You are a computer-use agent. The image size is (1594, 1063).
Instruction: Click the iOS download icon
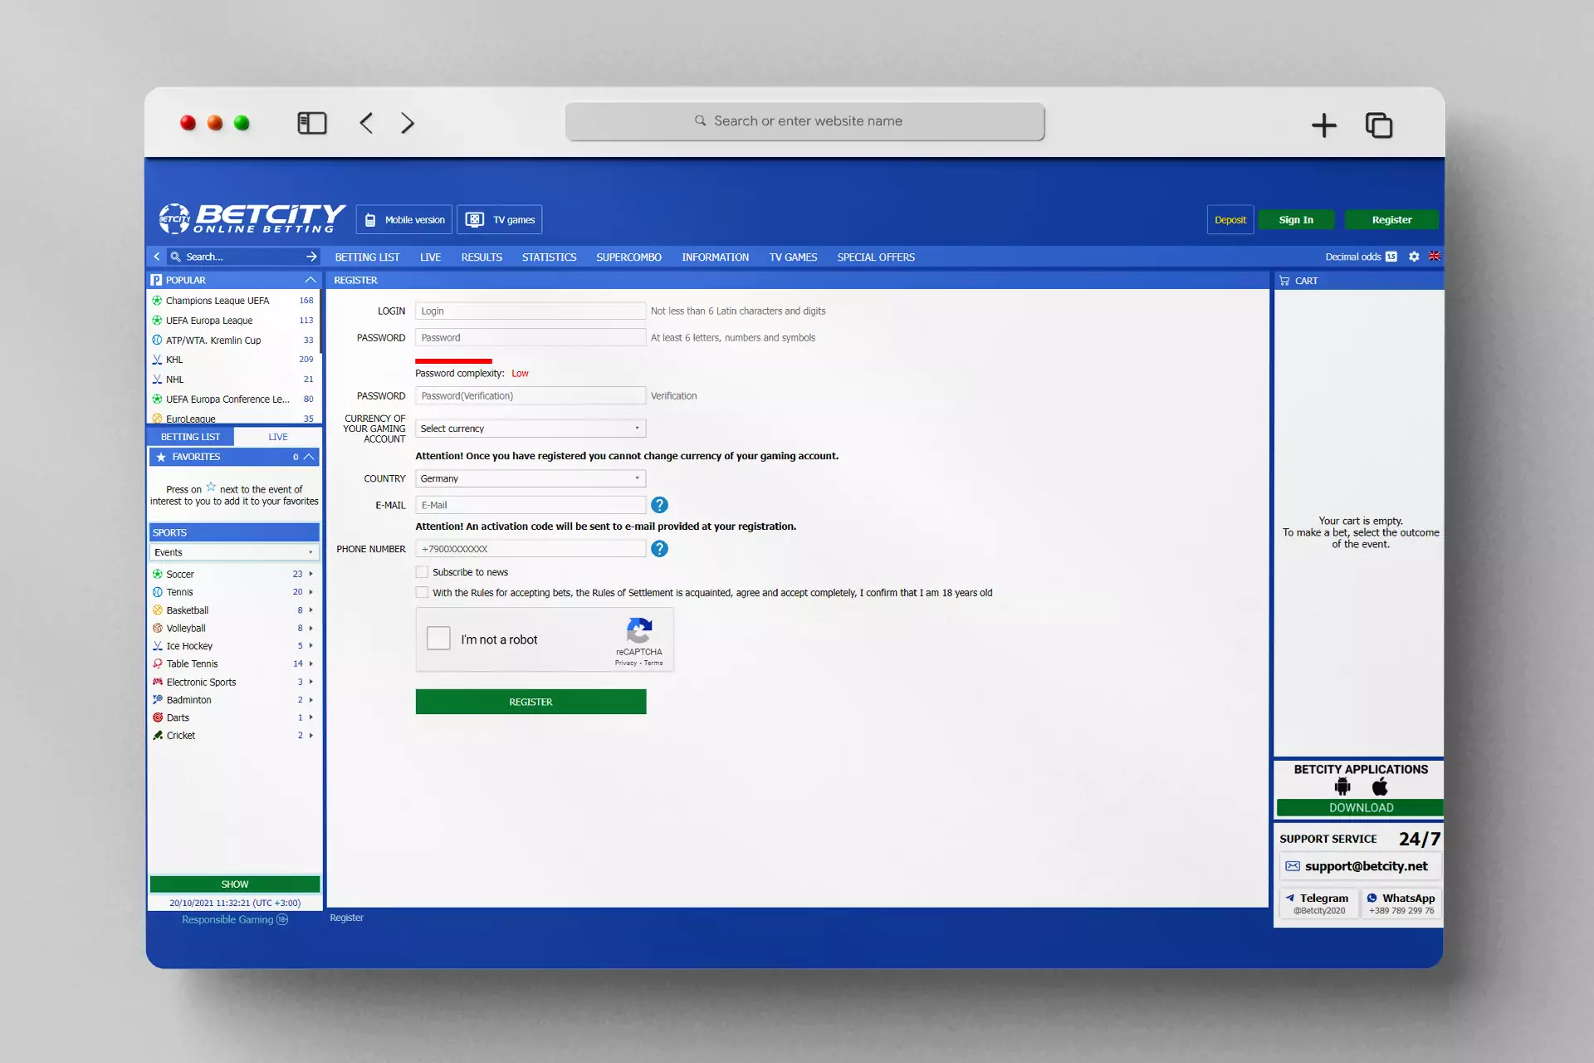point(1378,786)
